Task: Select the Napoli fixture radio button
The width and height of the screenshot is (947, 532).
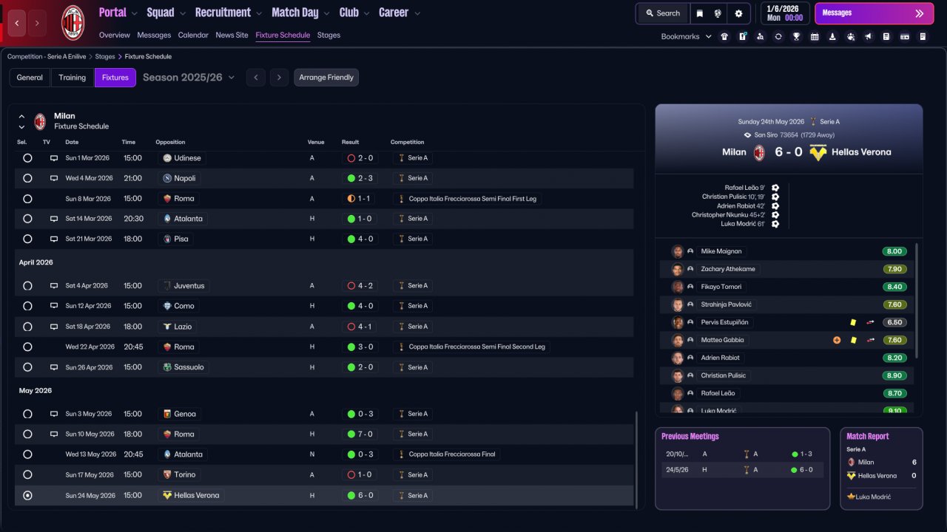Action: 27,178
